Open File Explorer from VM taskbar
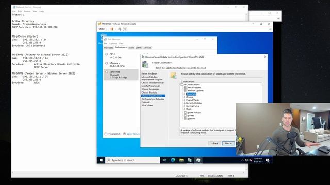 click(181, 160)
